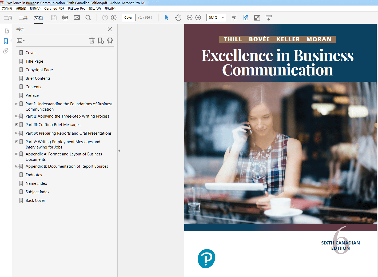Viewport: 378px width, 277px height.
Task: Open the Attachments paperclip panel
Action: [6, 51]
